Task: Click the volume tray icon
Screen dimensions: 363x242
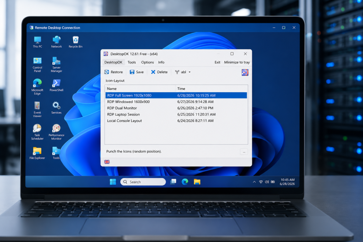Action: pyautogui.click(x=267, y=182)
